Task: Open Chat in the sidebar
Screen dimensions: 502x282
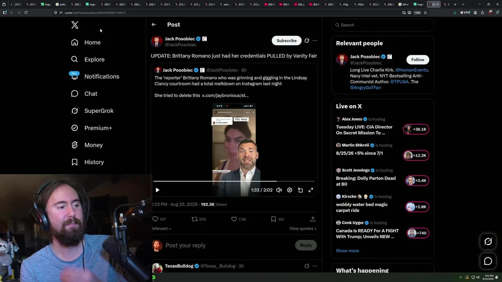Action: click(84, 94)
